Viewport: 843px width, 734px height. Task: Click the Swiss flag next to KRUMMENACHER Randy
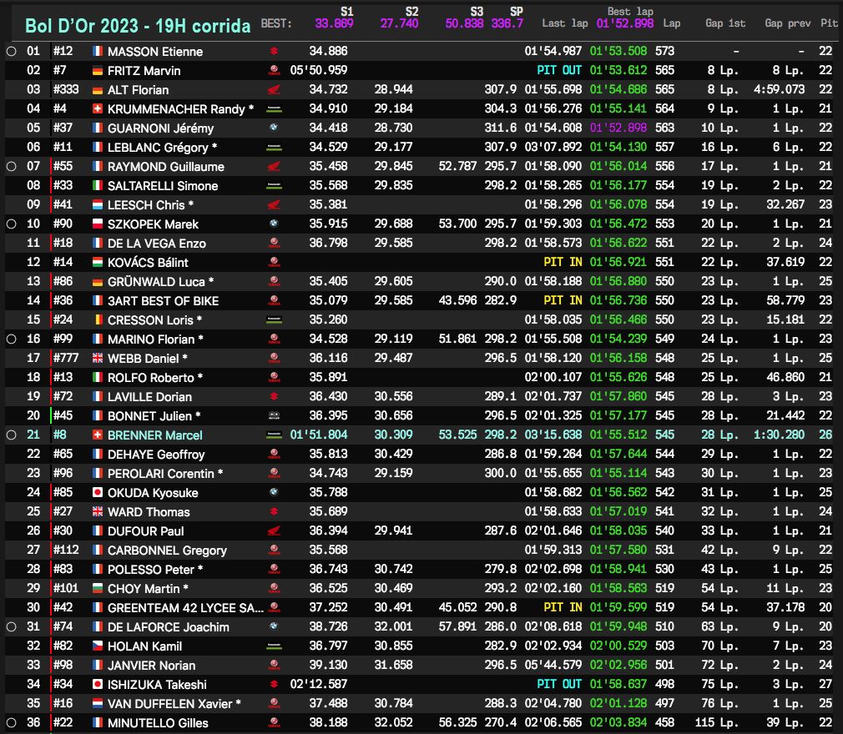(98, 109)
